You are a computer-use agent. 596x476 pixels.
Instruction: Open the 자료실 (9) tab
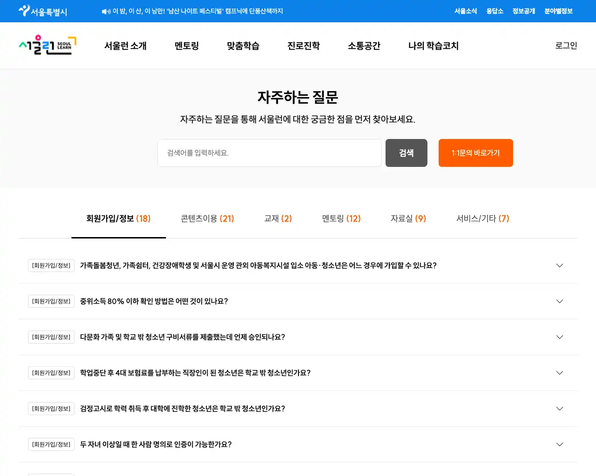(x=408, y=218)
